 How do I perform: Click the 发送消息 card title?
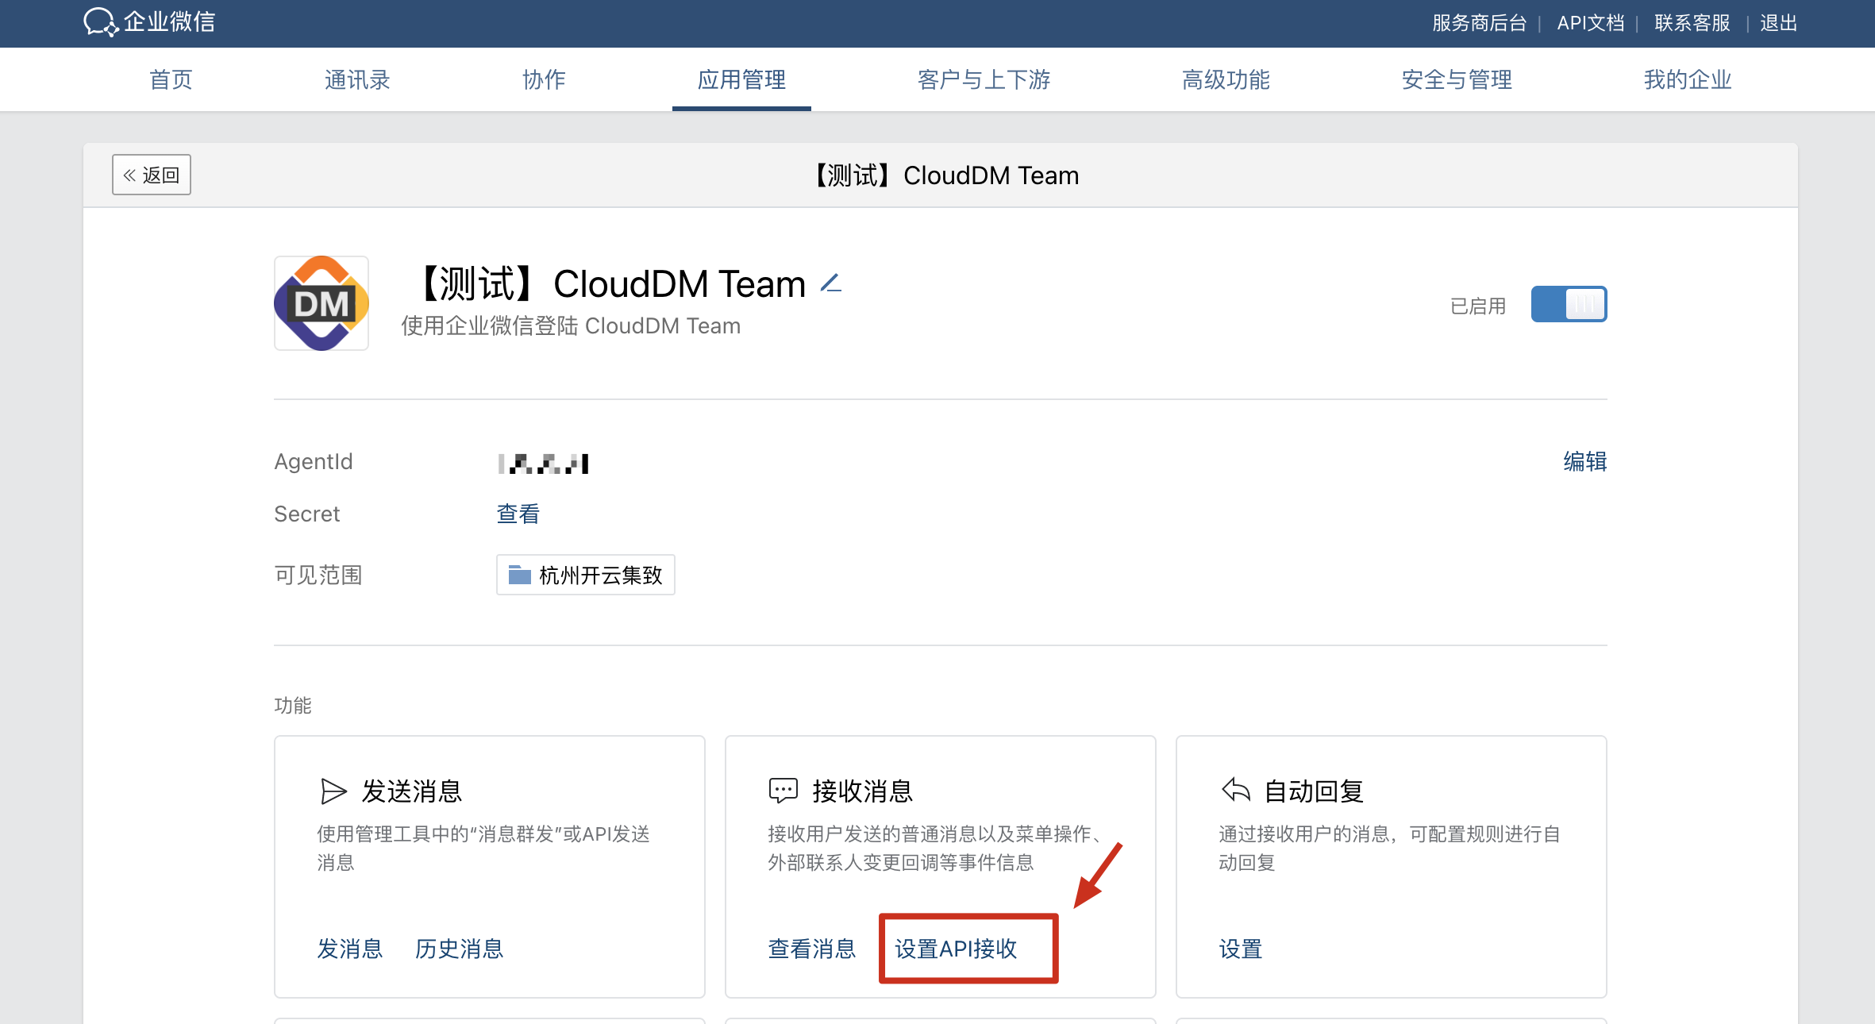coord(411,791)
